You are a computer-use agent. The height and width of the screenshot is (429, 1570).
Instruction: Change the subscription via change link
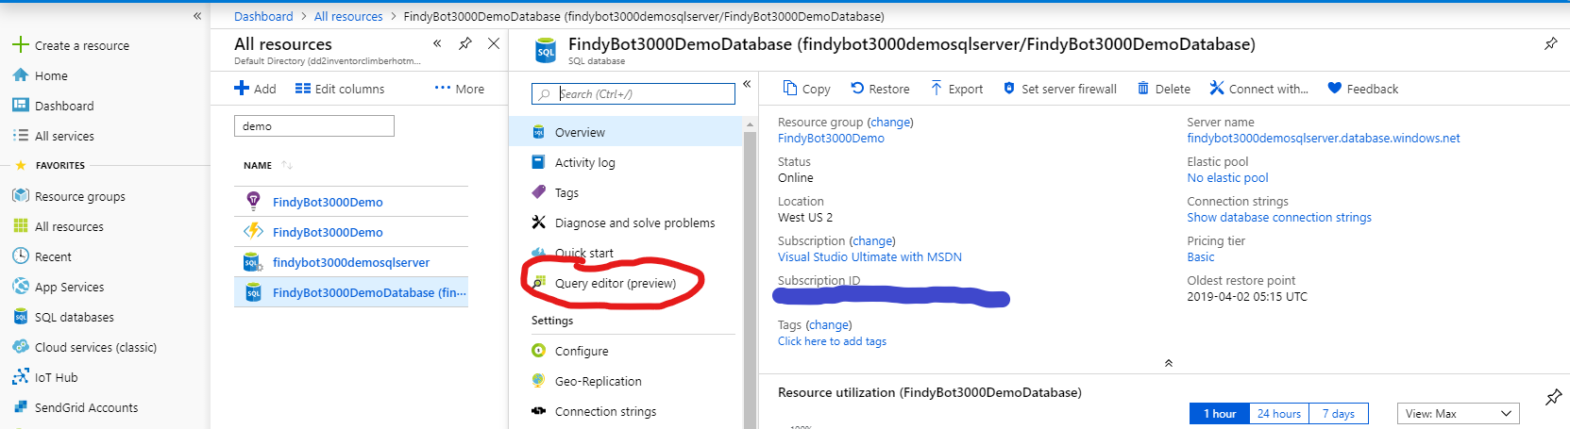[x=872, y=240]
